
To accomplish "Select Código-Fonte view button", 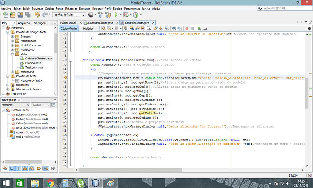I will point(68,29).
